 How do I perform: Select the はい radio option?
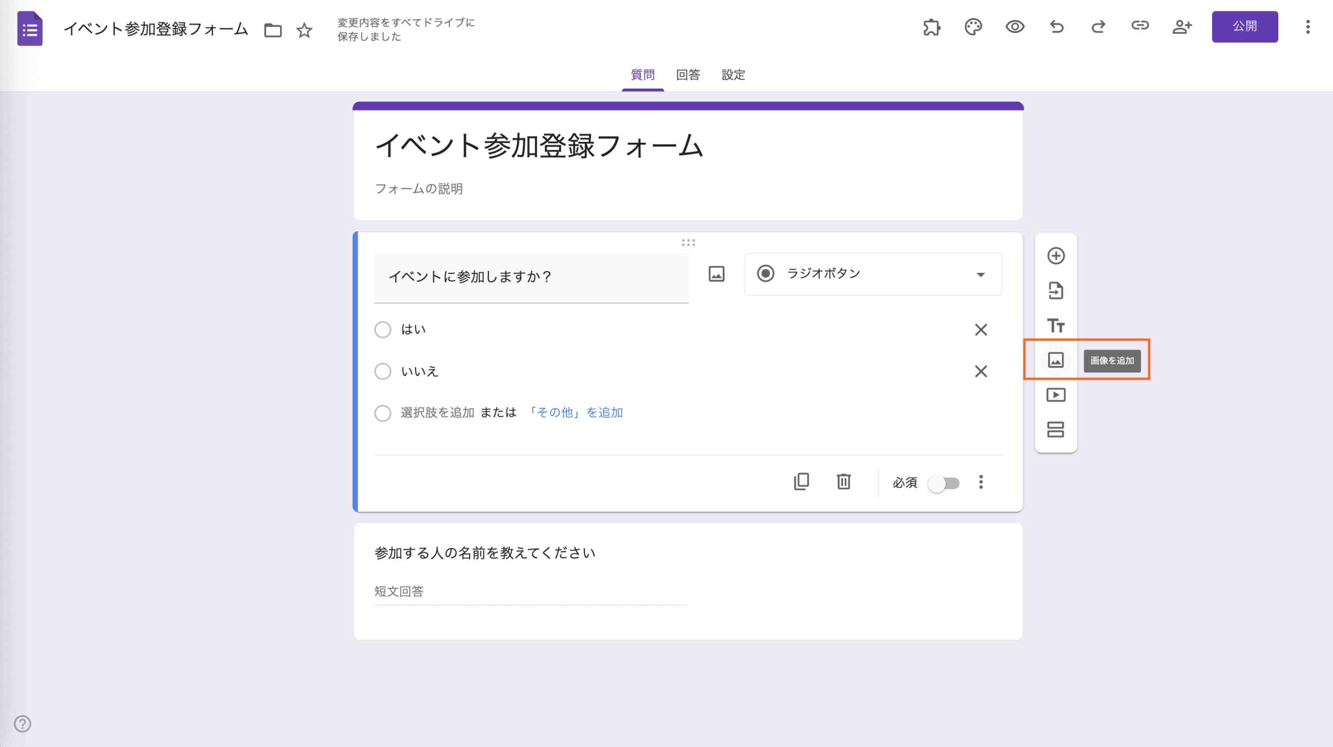coord(383,330)
